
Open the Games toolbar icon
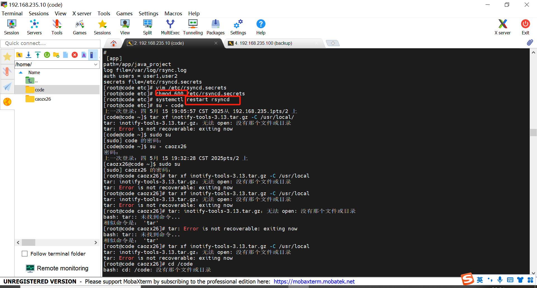[80, 27]
